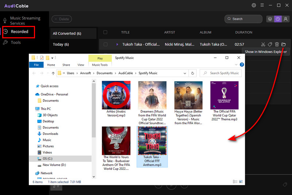Open Music Tools ribbon tab
The width and height of the screenshot is (292, 195).
[100, 65]
